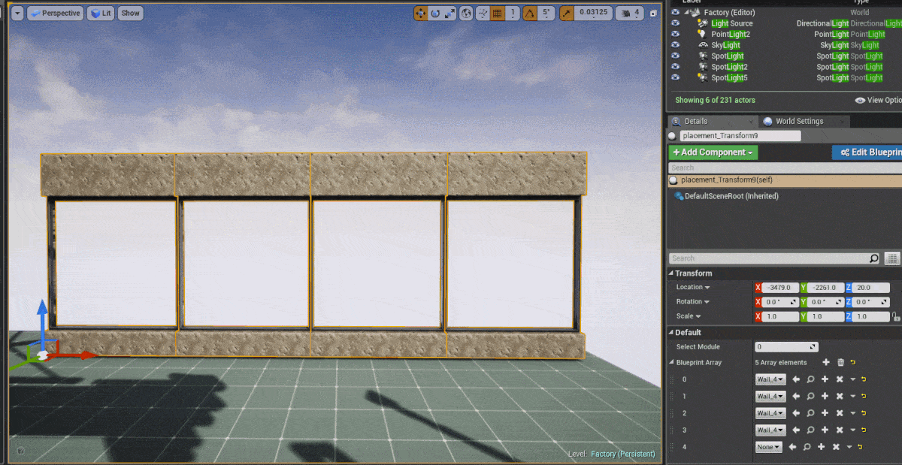Edit Location Z value 20.0
Screen dimensions: 902x465
coord(871,288)
